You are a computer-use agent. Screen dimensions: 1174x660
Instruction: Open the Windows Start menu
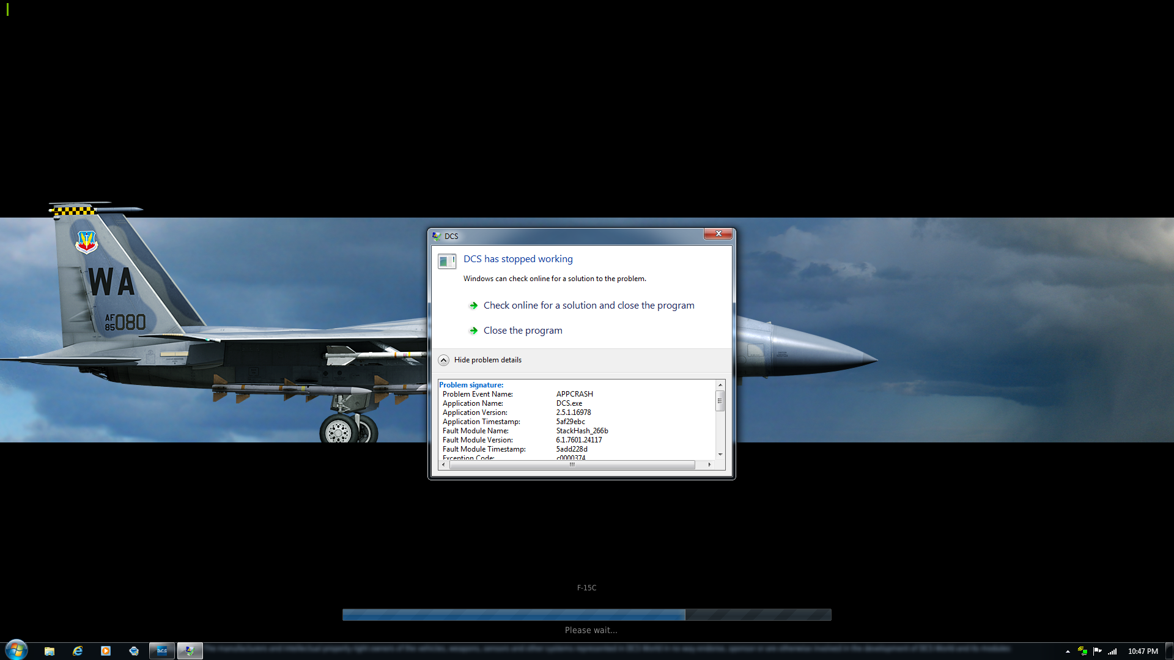point(17,650)
